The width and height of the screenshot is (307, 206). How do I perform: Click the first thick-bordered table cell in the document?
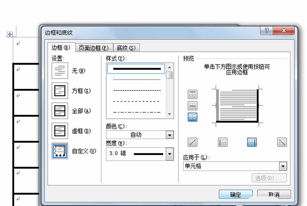pyautogui.click(x=26, y=77)
